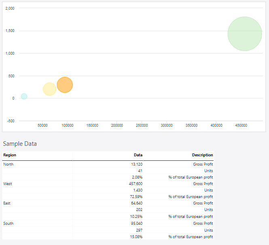This screenshot has width=269, height=245.
Task: Select the West region cell
Action: 8,184
